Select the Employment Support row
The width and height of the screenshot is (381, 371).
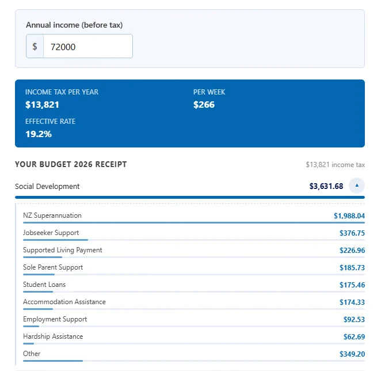pos(194,320)
